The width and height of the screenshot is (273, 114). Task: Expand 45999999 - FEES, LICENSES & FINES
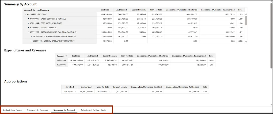(x=28, y=23)
